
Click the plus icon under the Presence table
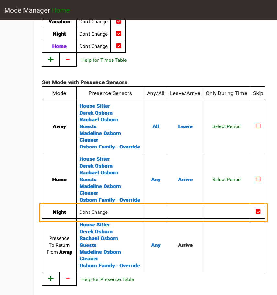point(51,279)
